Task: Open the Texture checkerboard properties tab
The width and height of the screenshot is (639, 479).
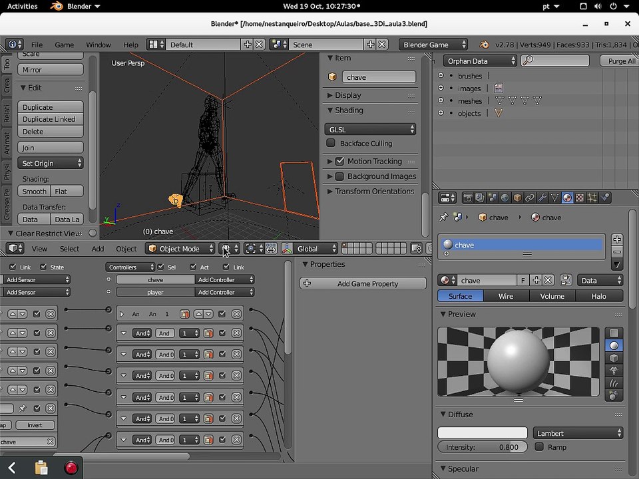Action: [x=580, y=198]
